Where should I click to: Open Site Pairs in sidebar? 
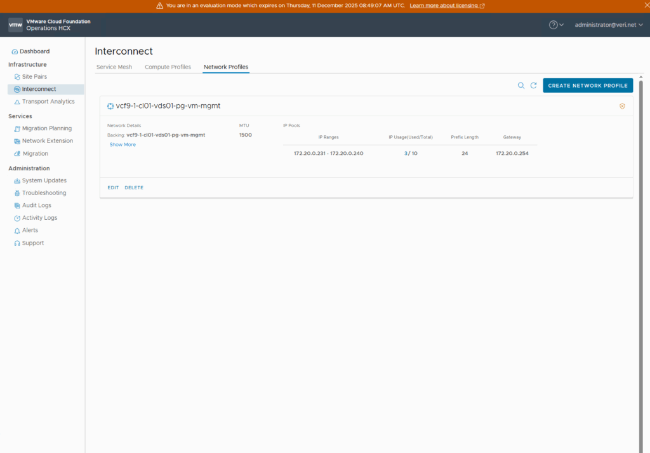click(x=34, y=77)
